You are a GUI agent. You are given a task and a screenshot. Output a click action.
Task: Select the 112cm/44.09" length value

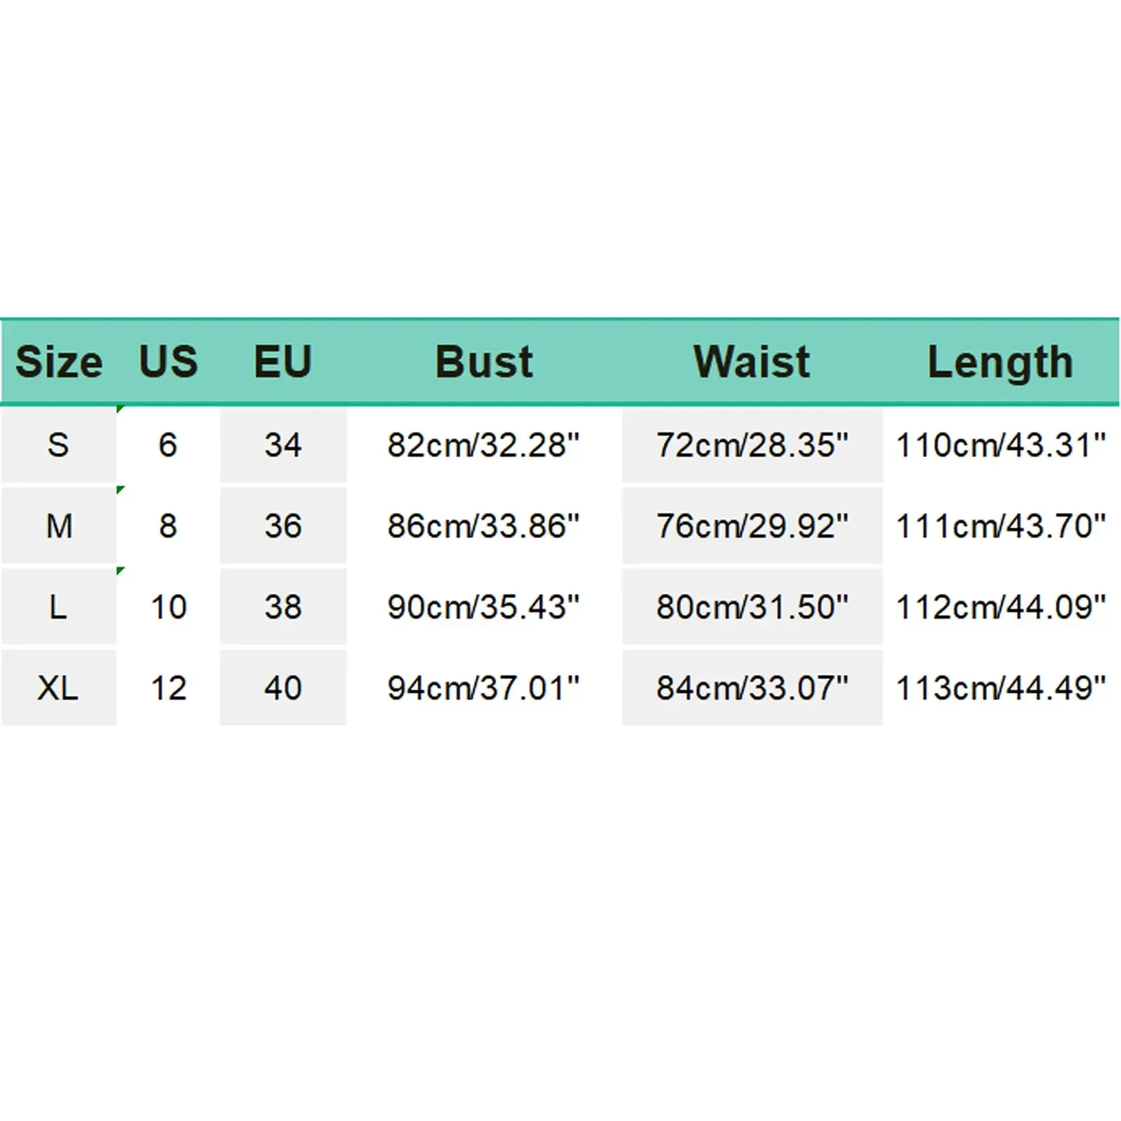(x=1000, y=607)
